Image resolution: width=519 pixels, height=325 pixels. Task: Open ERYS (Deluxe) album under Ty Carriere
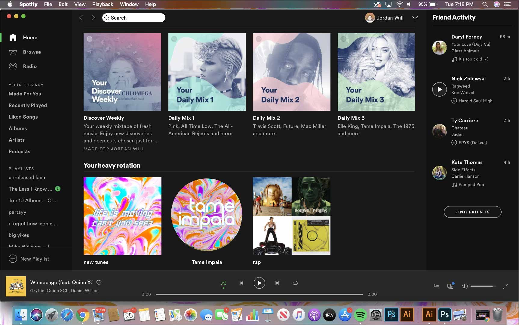pyautogui.click(x=473, y=143)
